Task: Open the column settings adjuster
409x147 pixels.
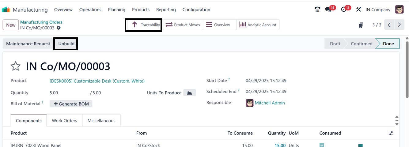Action: (x=391, y=133)
